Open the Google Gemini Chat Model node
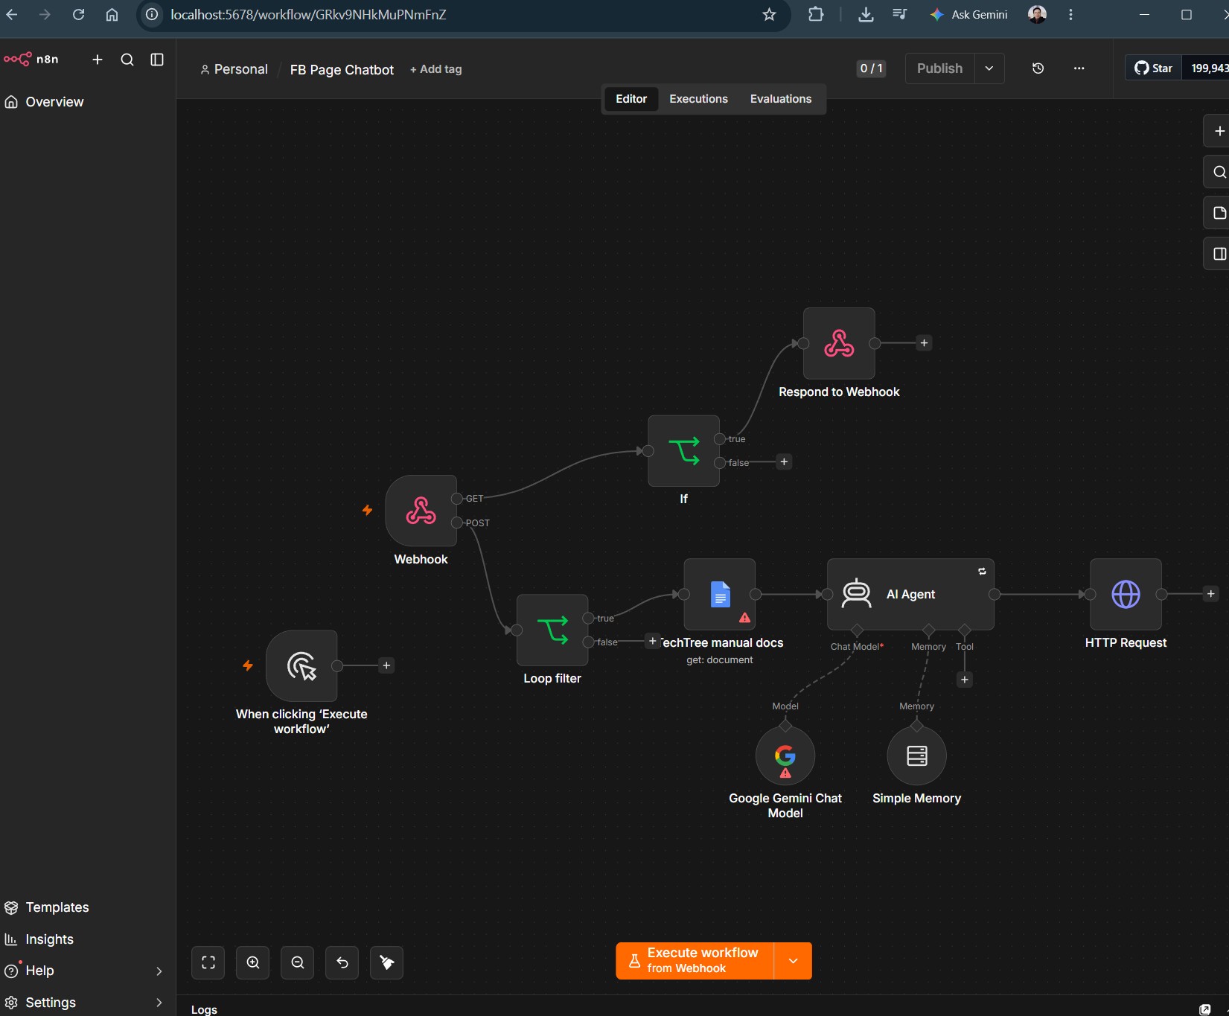This screenshot has height=1016, width=1229. [x=785, y=755]
